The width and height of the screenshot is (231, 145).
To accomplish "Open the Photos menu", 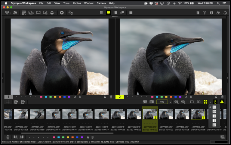I will 77,3.
